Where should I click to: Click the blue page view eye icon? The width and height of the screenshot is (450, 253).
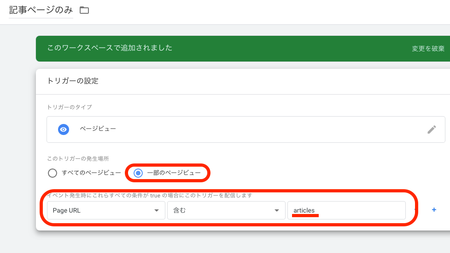(64, 129)
